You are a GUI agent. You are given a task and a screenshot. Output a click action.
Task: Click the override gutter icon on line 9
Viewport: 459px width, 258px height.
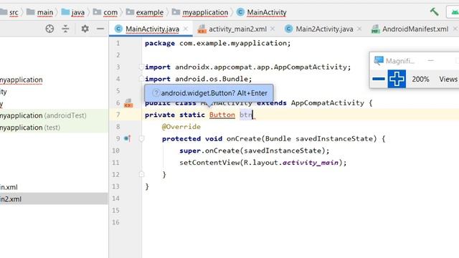point(128,138)
